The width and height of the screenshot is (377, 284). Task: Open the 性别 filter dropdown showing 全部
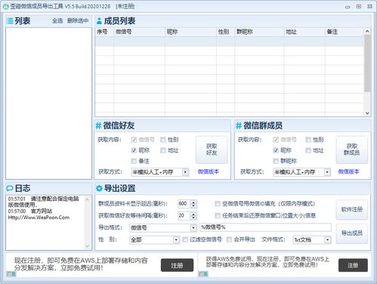tap(154, 239)
